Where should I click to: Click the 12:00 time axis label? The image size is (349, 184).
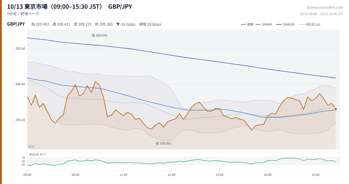(172, 175)
